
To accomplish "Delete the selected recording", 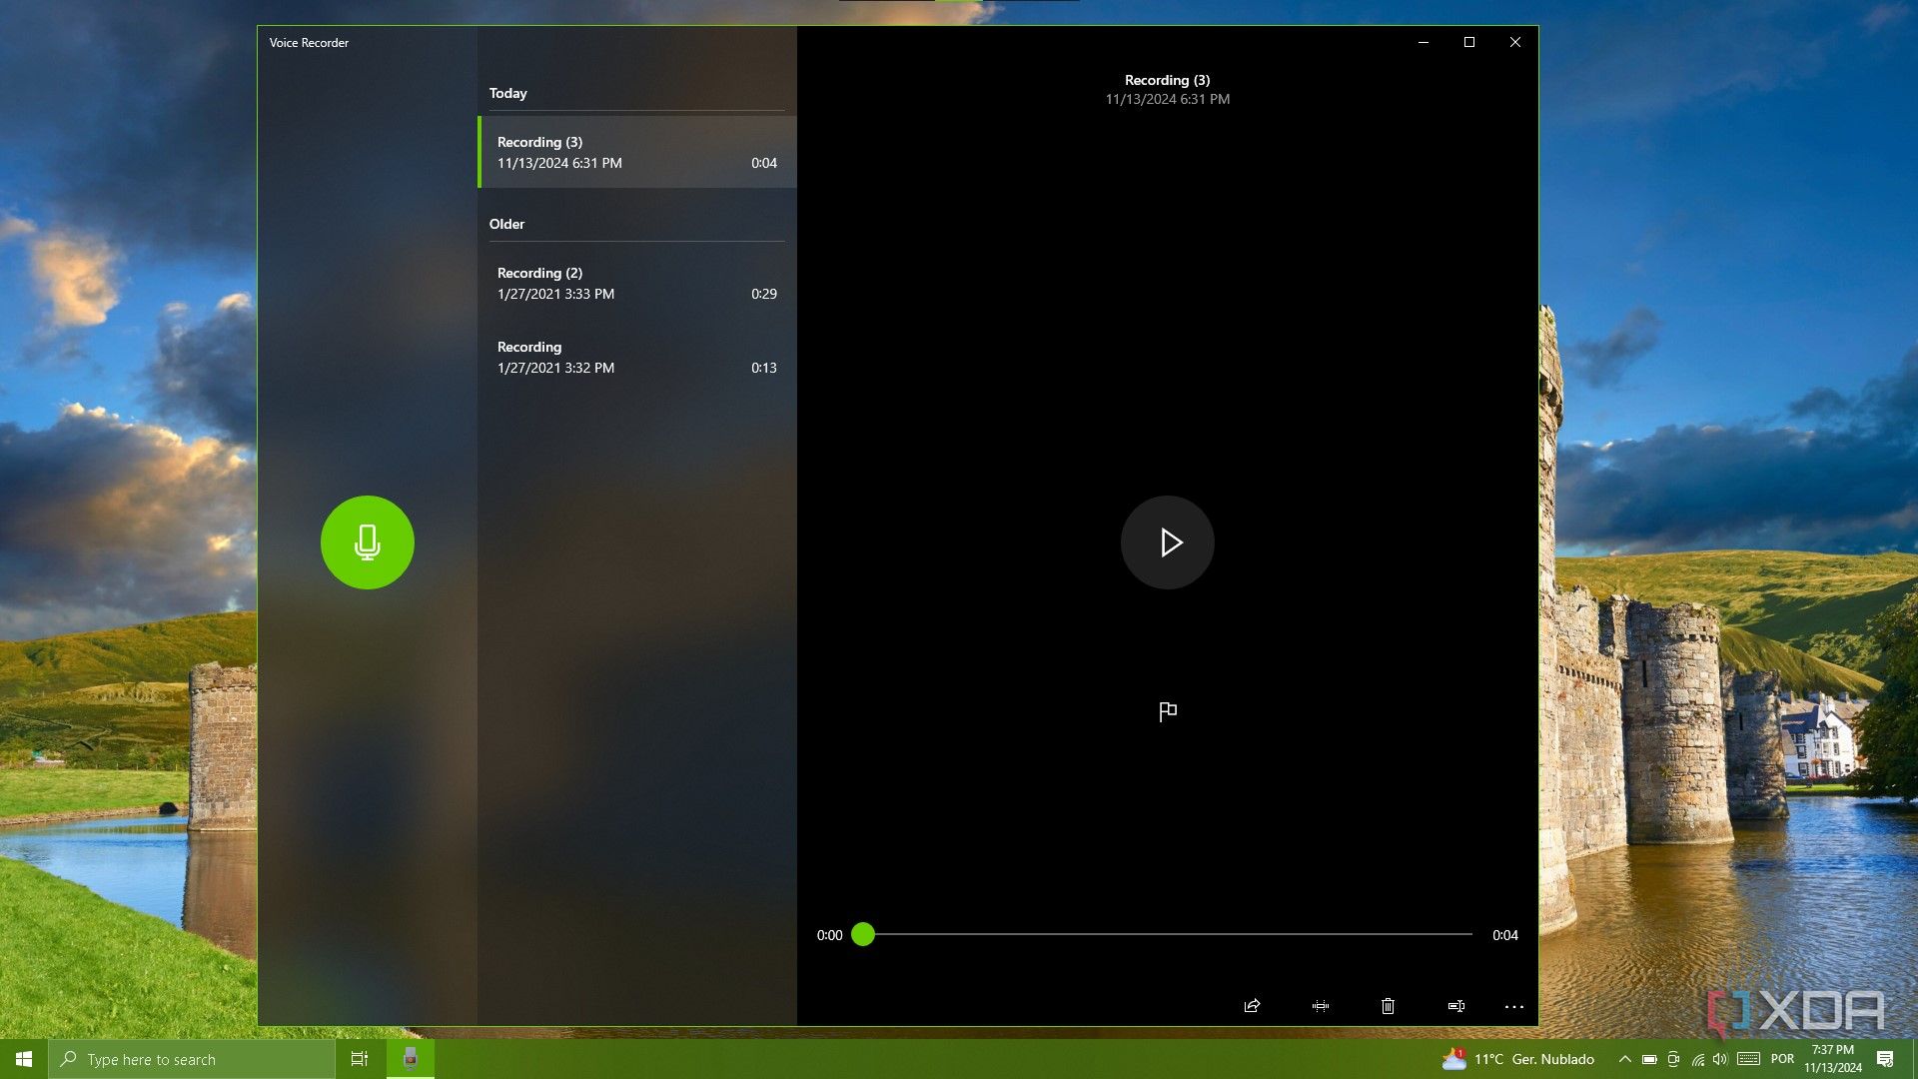I will [x=1388, y=1006].
